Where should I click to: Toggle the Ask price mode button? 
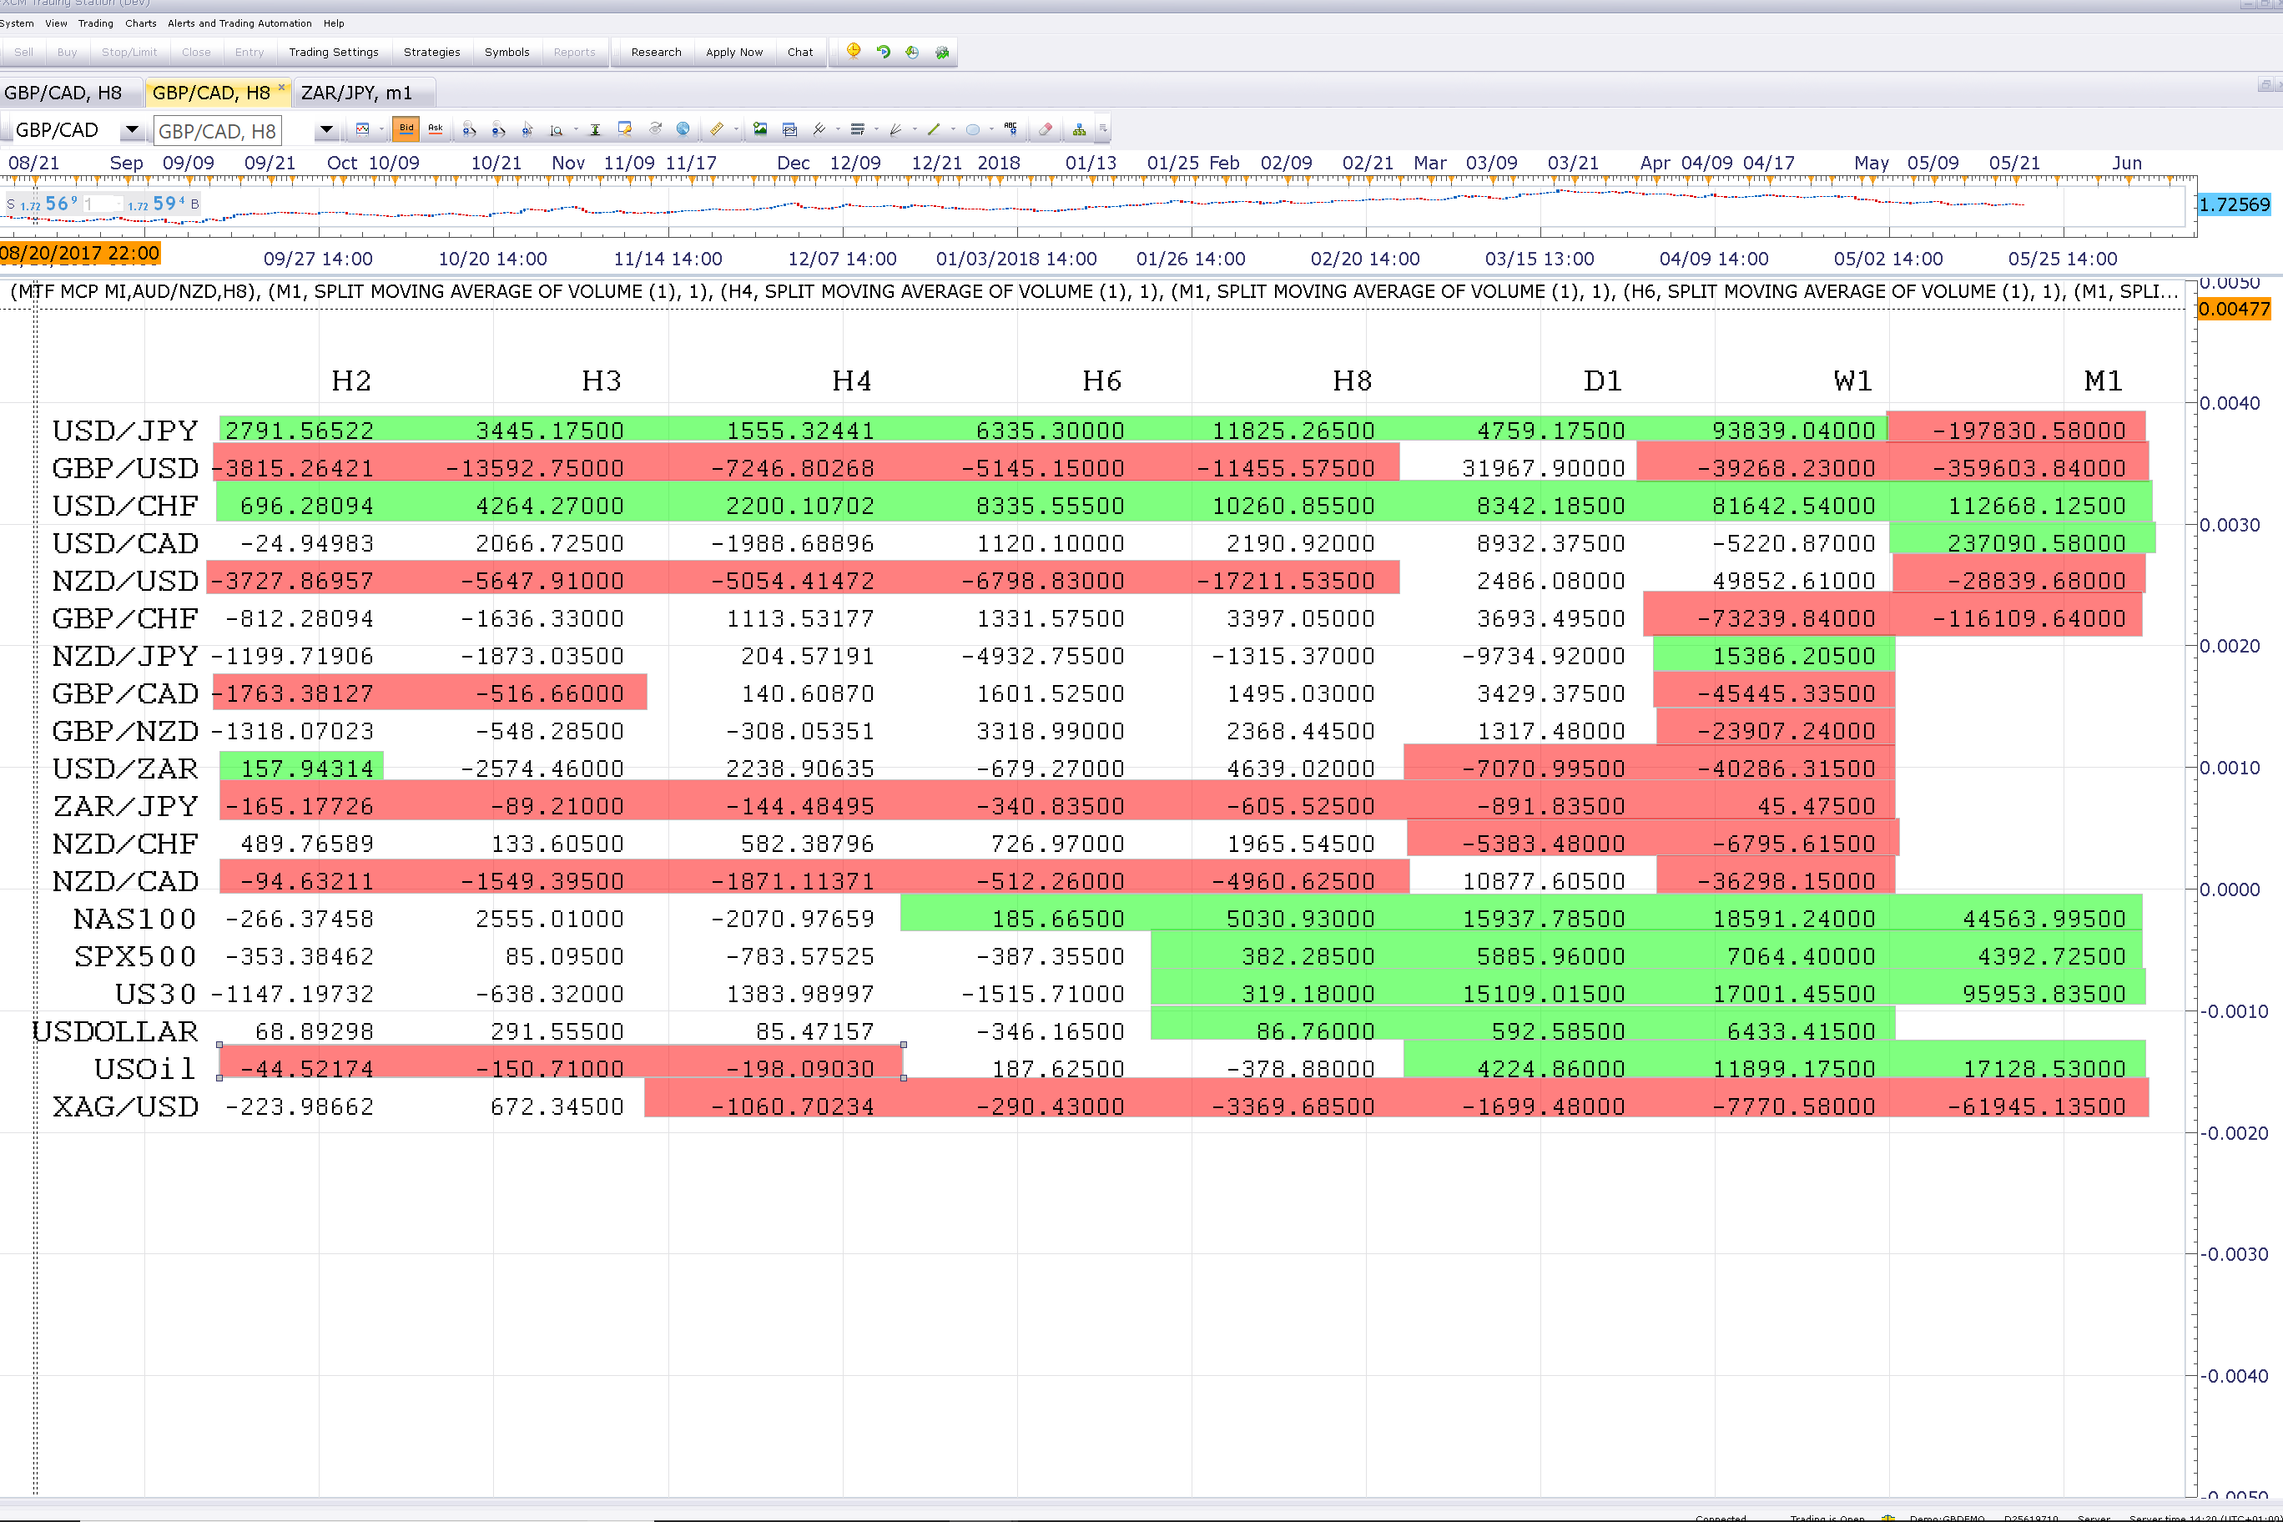click(x=435, y=129)
